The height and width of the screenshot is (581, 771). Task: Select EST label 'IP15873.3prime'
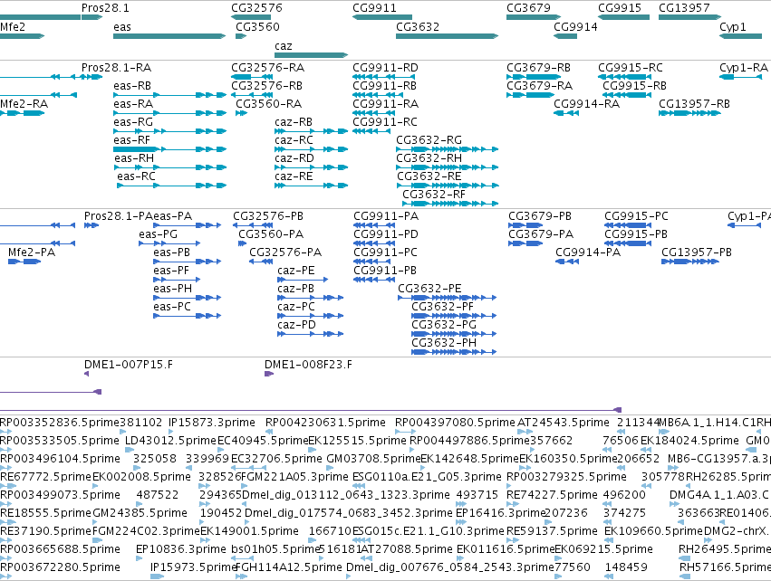pos(212,423)
